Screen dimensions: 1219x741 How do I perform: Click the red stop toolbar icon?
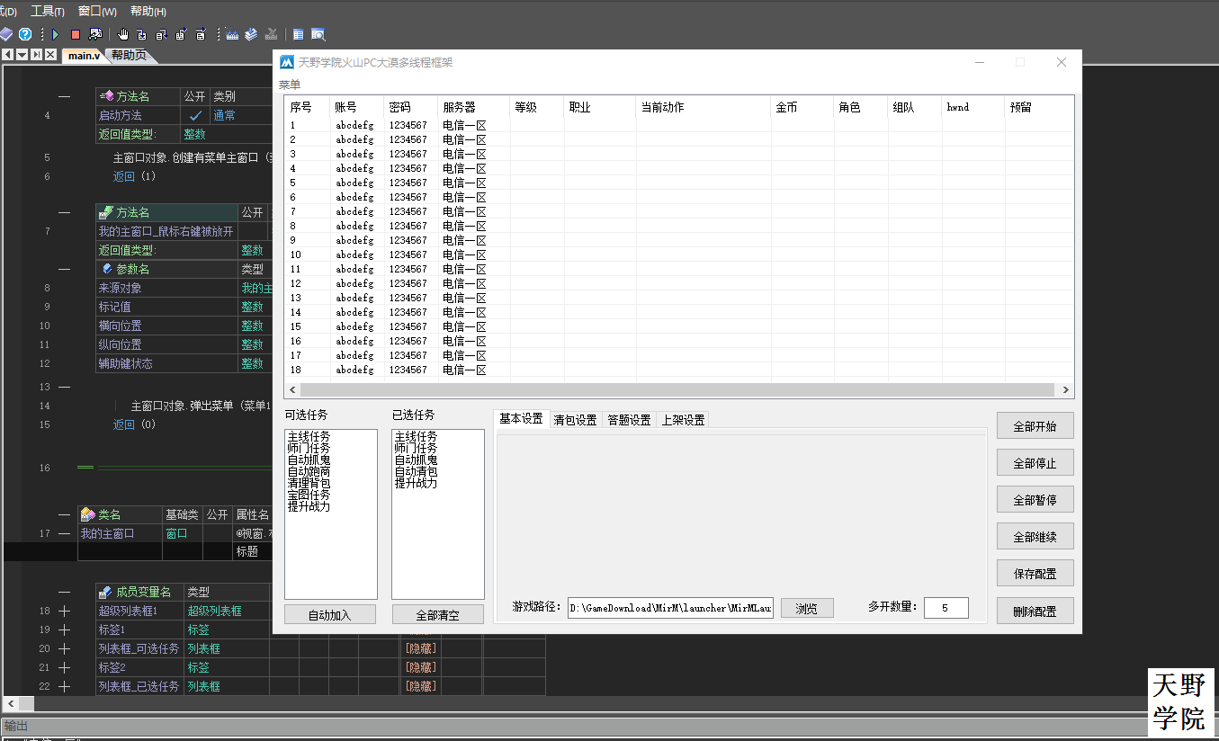76,34
